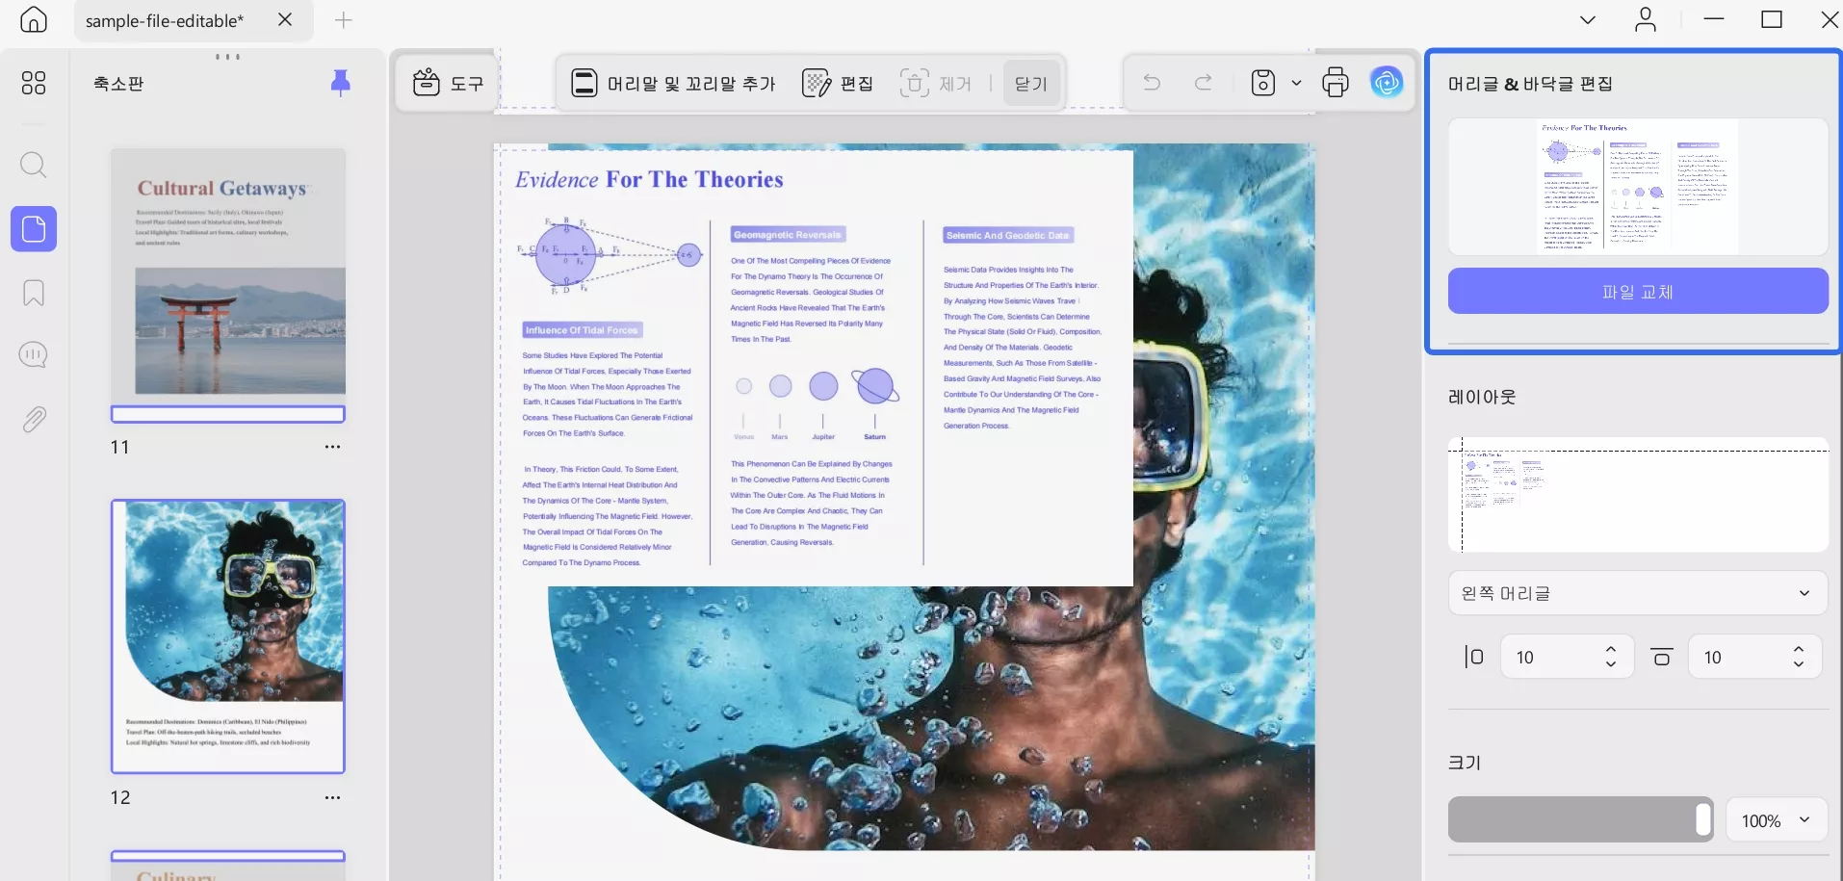
Task: Click the 파일 교체 replace file button
Action: click(1638, 291)
